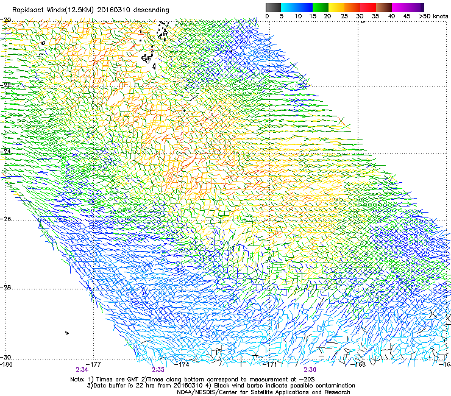This screenshot has height=396, width=451.
Task: Click the '10' legend scale value
Action: tap(298, 16)
